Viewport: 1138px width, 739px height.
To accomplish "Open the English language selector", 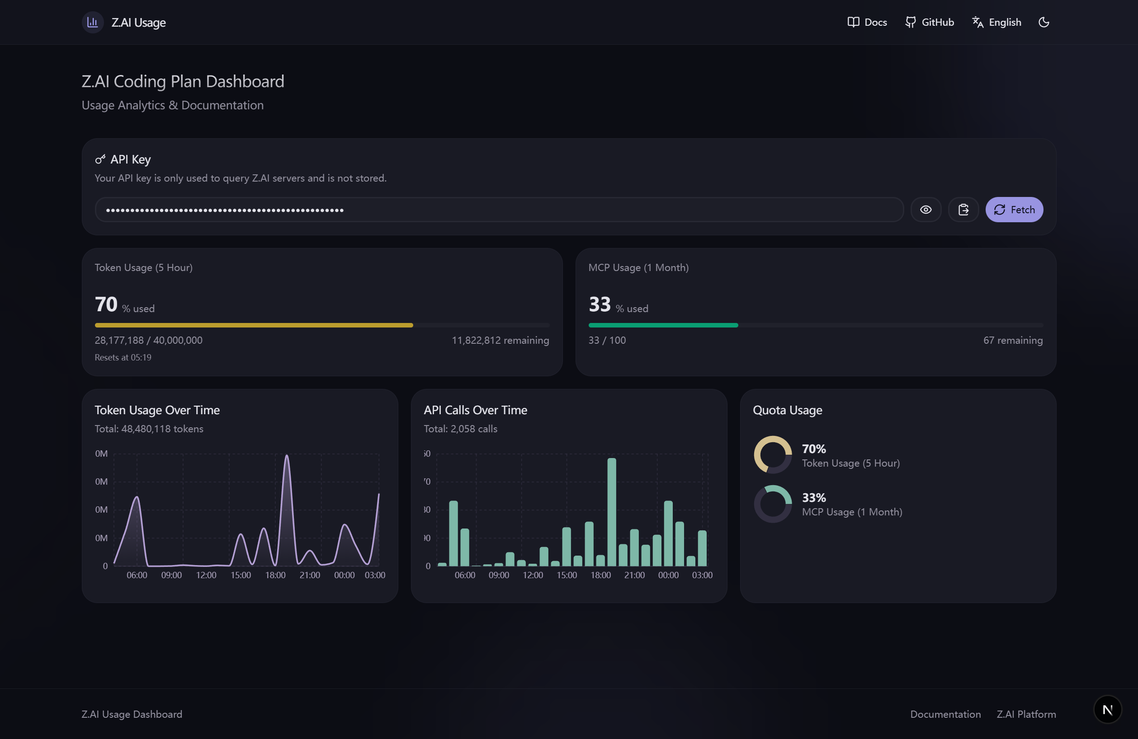I will tap(996, 23).
